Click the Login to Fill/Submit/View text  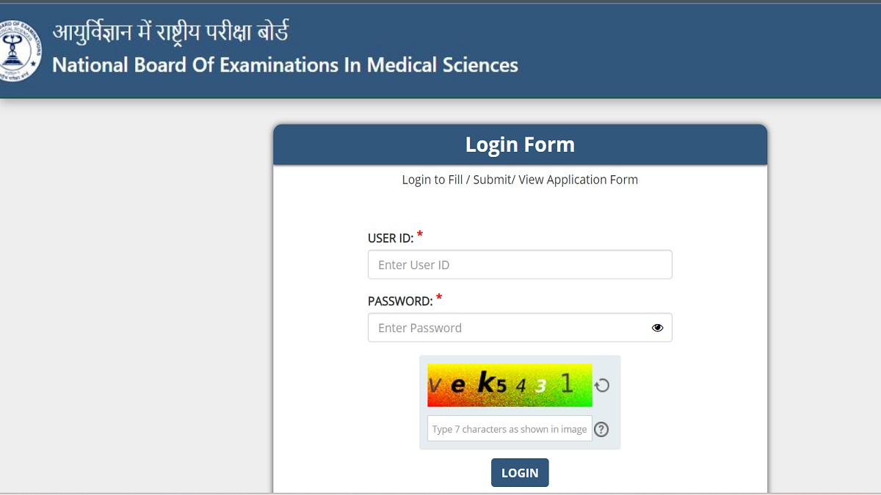(520, 180)
